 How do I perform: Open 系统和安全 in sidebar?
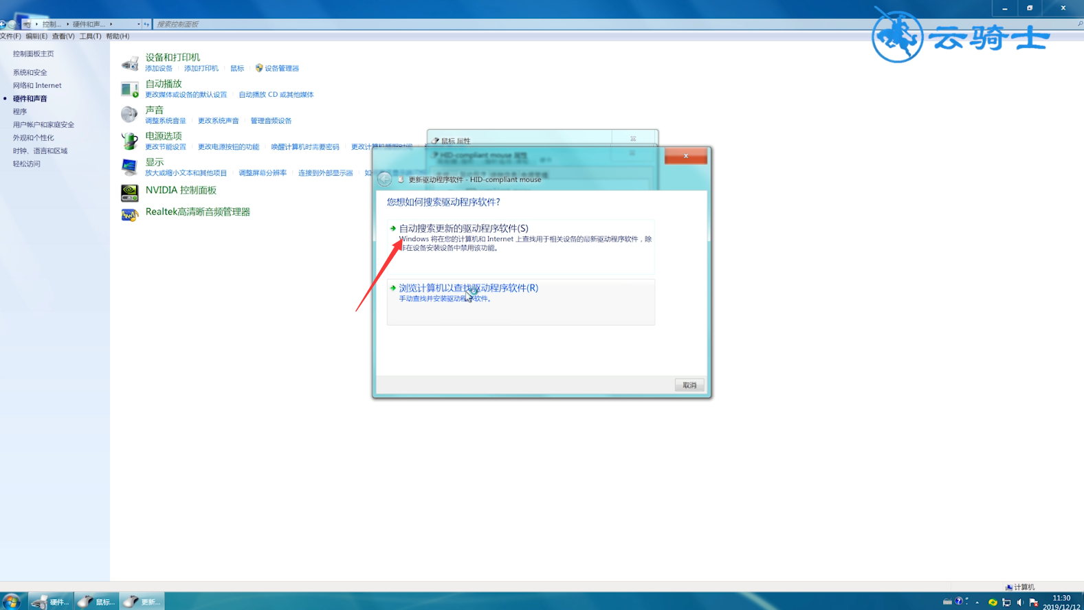tap(30, 72)
